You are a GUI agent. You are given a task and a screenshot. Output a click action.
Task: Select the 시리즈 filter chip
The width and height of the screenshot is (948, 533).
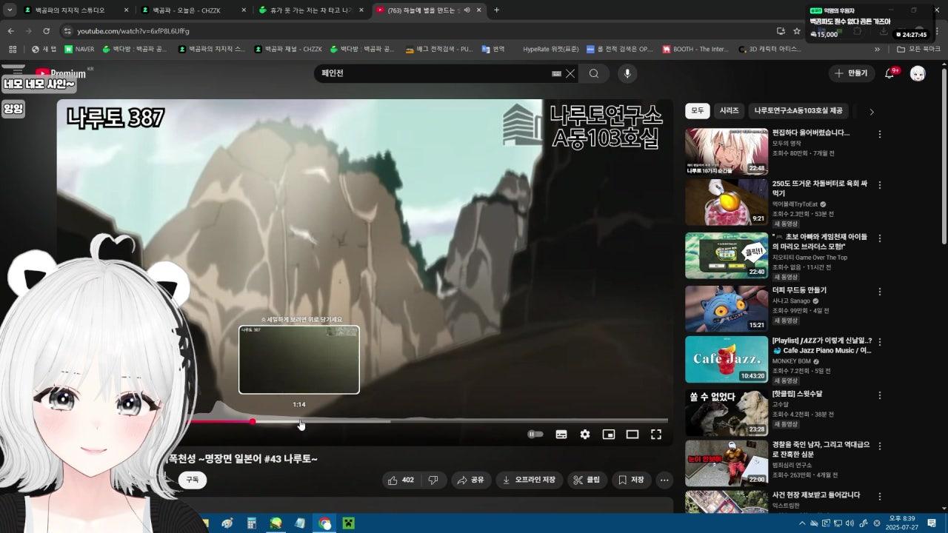pyautogui.click(x=730, y=110)
